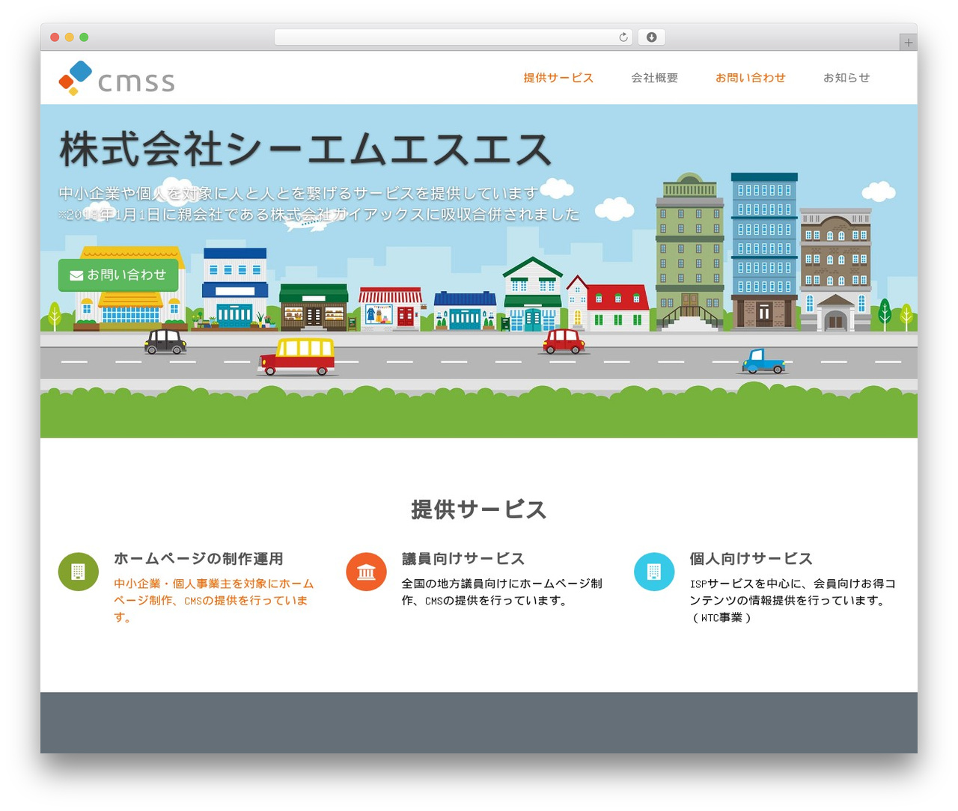Click the 中小企業や個人を対象に tagline text

(x=299, y=194)
